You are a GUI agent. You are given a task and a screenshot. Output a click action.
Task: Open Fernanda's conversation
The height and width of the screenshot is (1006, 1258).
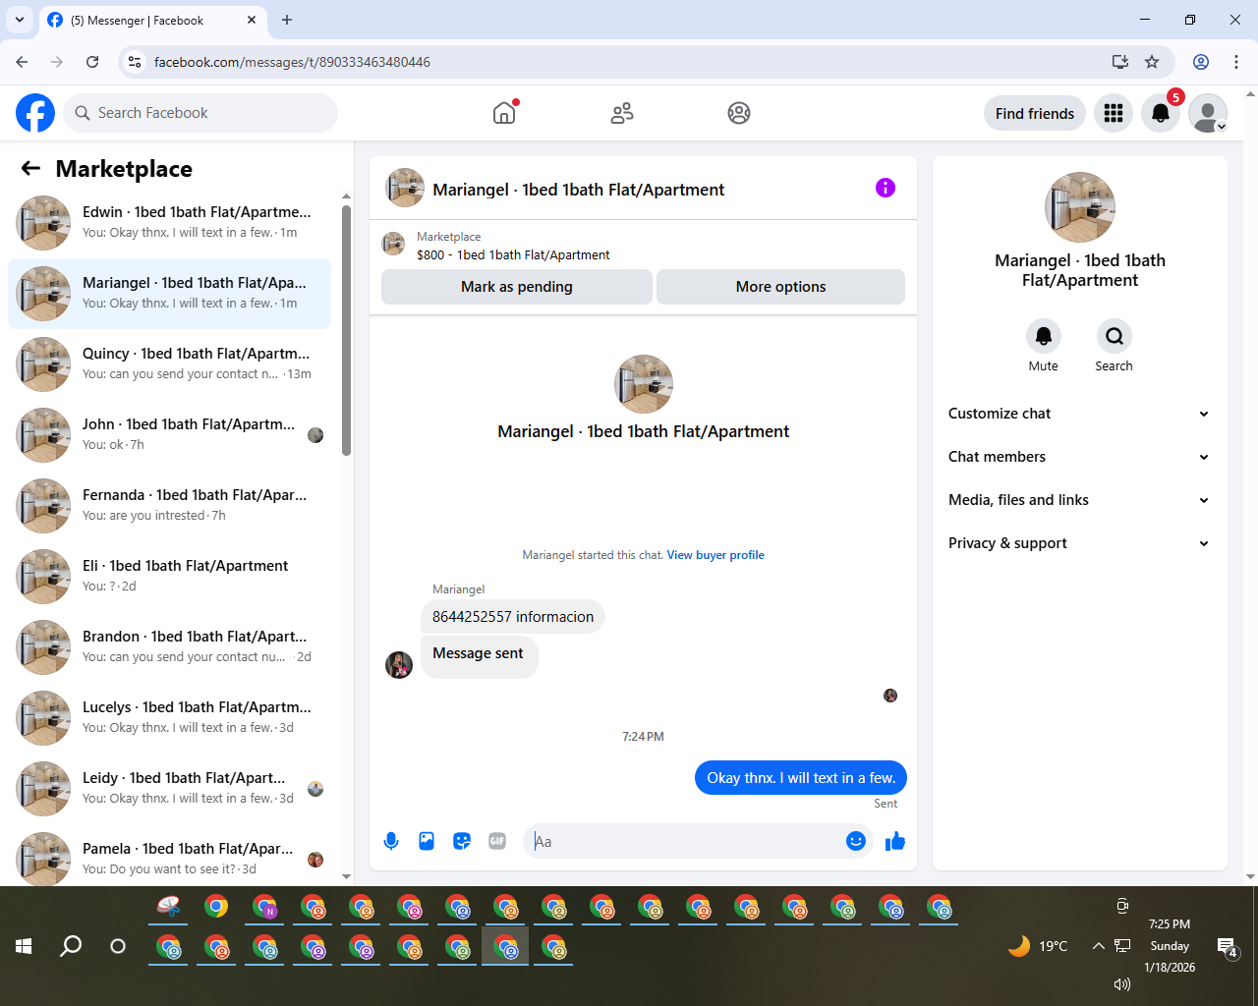pos(169,506)
